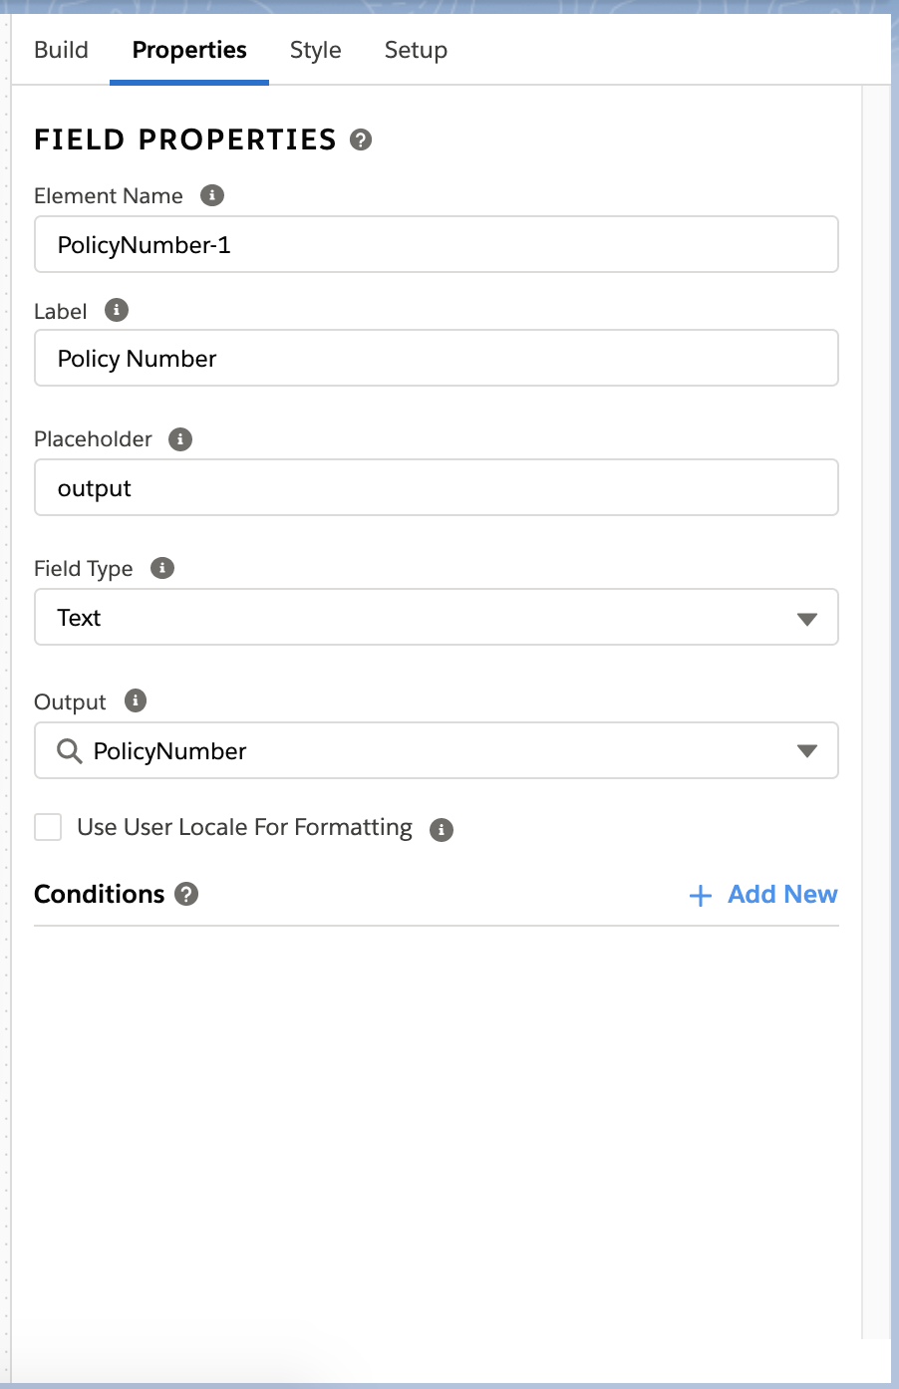Switch to the Style tab

[x=316, y=50]
